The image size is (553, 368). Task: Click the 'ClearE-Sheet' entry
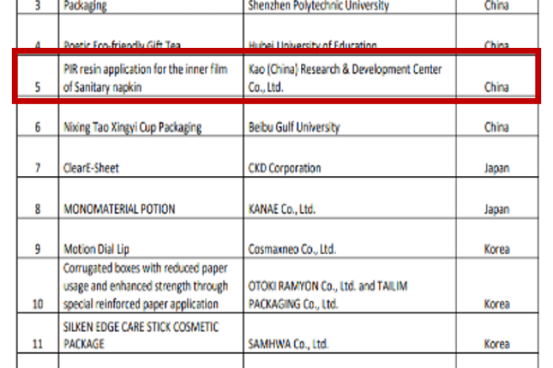(151, 156)
